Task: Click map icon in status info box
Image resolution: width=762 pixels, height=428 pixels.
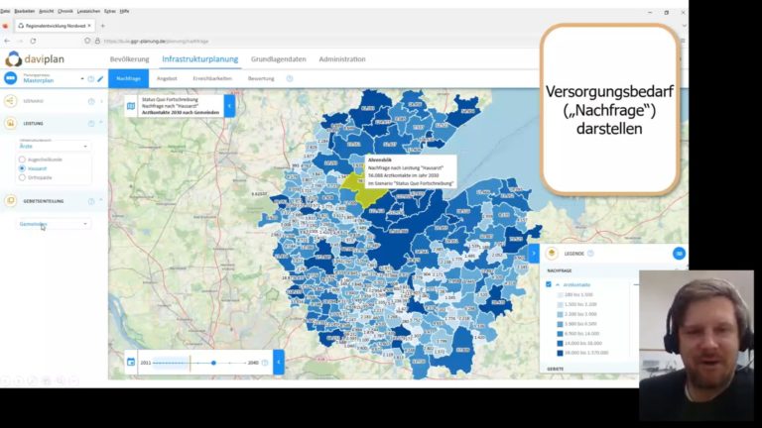Action: [x=131, y=106]
